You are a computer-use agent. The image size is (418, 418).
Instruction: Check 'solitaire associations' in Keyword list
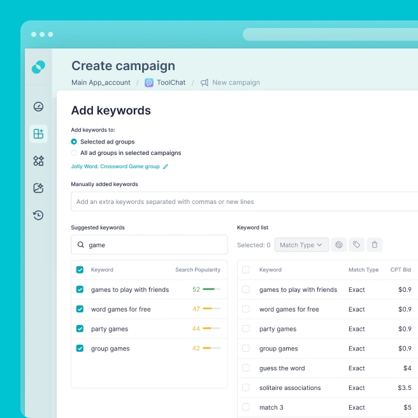(246, 387)
